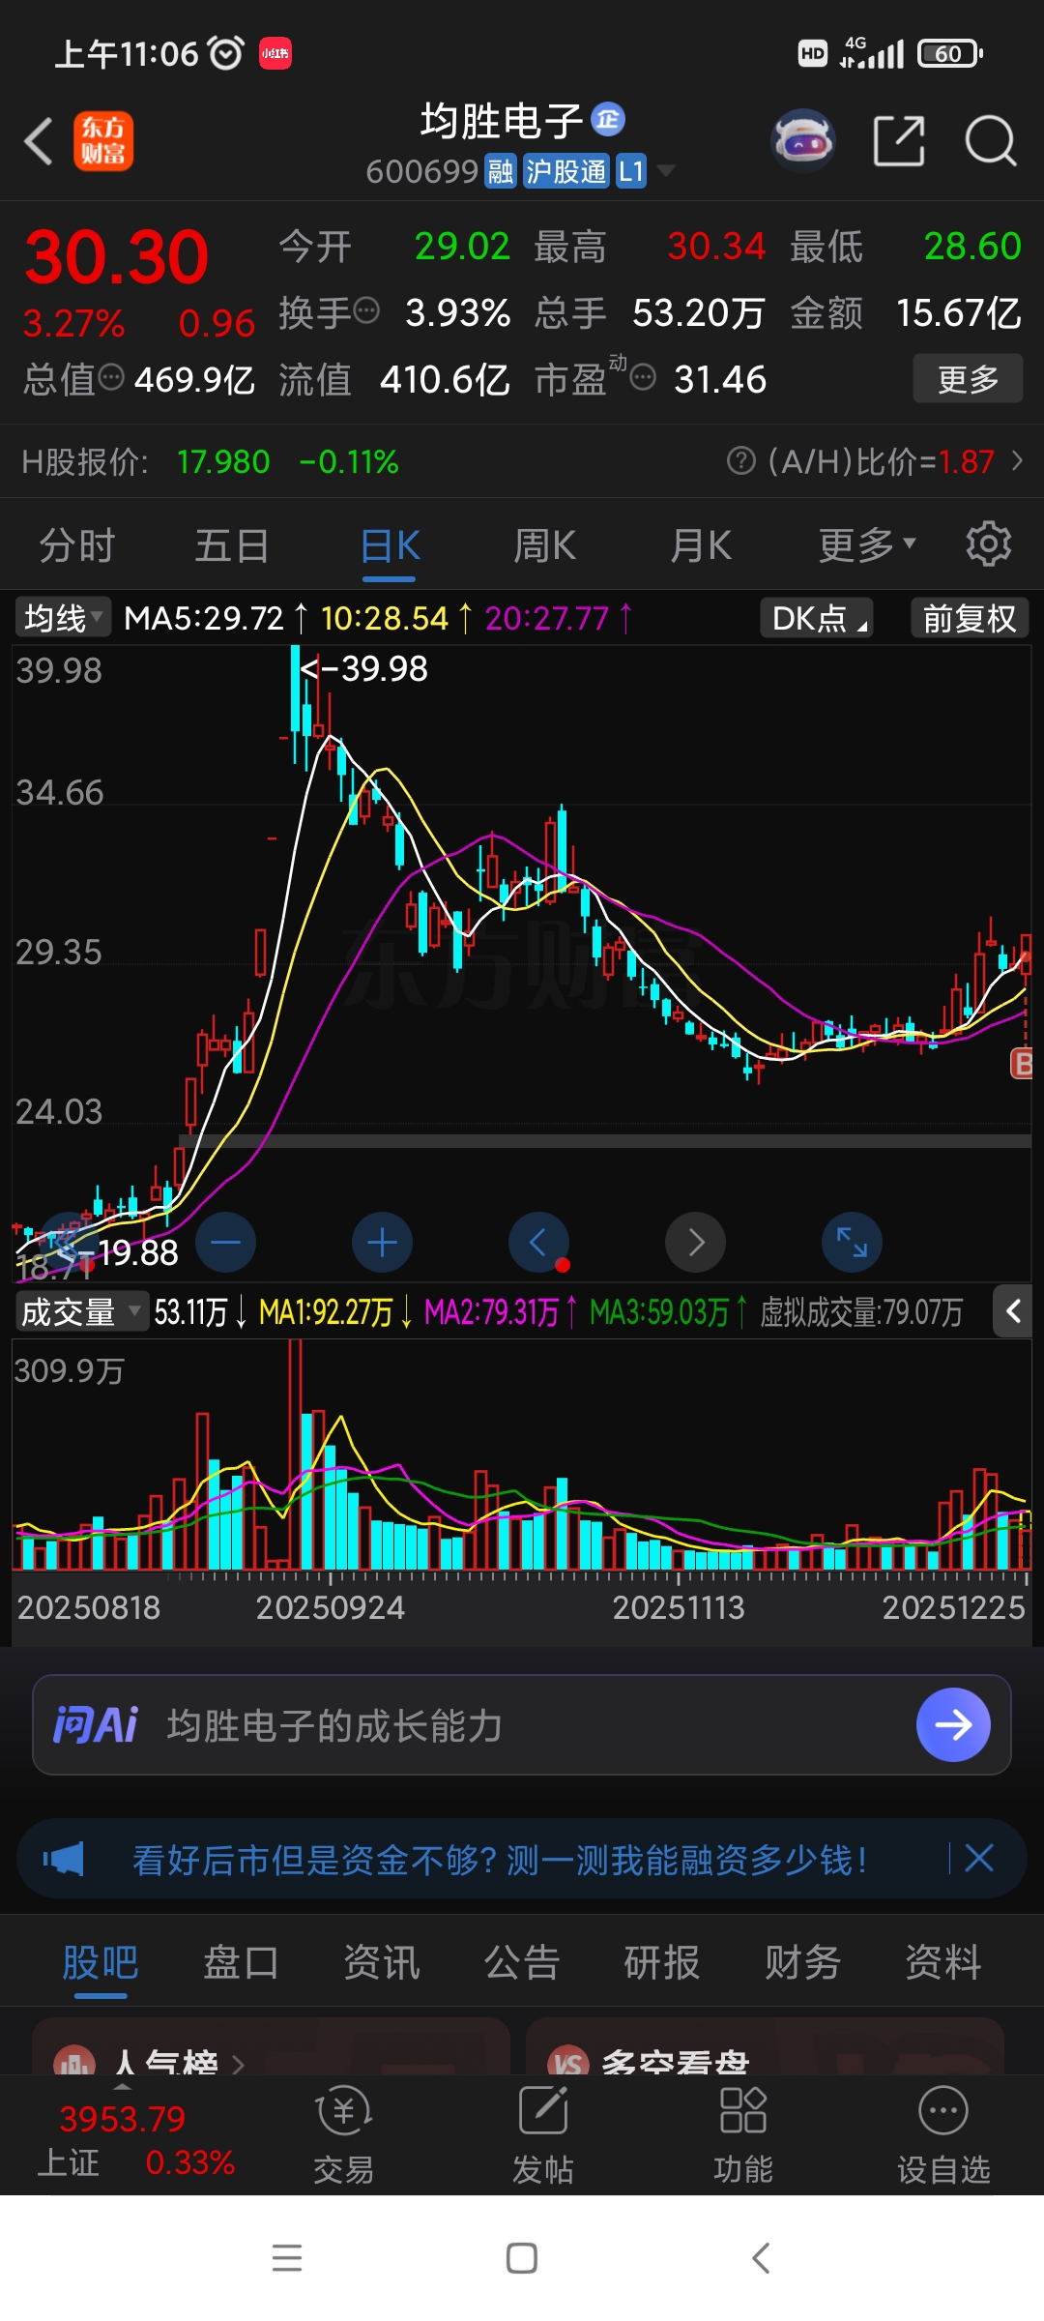
Task: Open the 股吧 tab
Action: tap(101, 1963)
